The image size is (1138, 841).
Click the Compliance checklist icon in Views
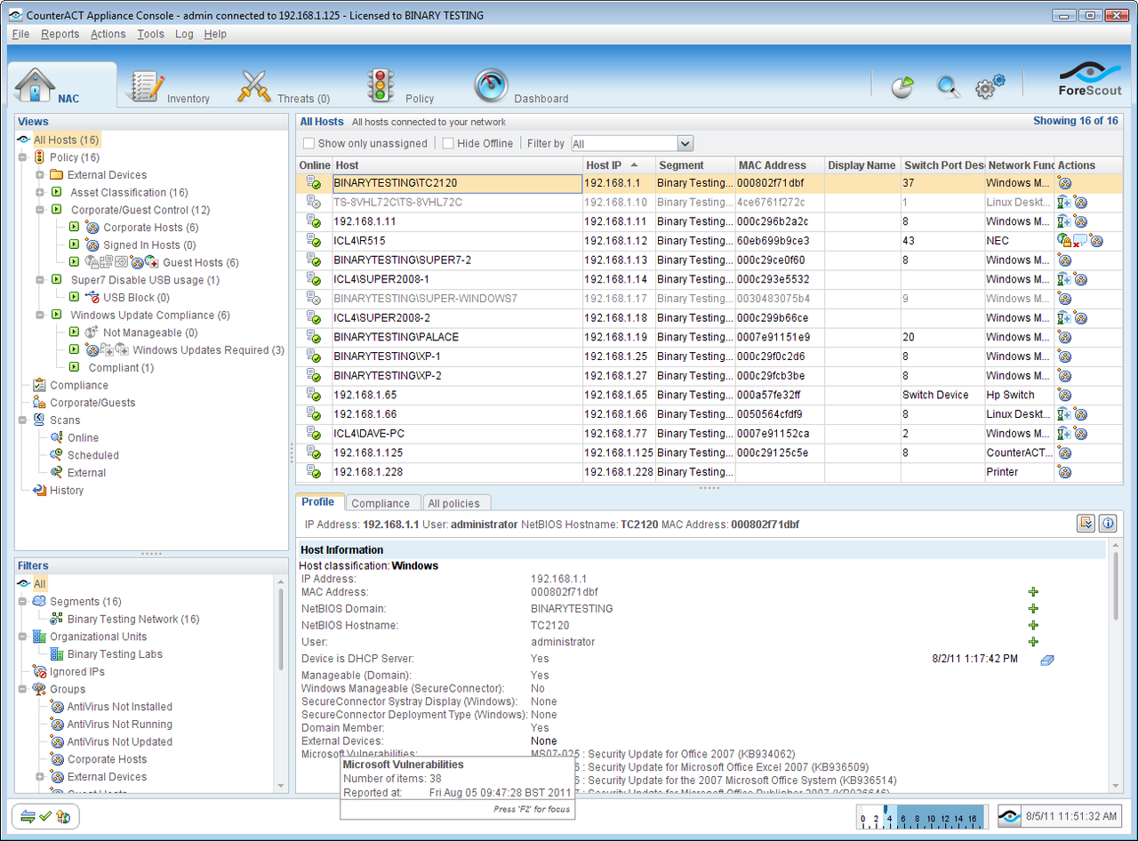[x=39, y=385]
